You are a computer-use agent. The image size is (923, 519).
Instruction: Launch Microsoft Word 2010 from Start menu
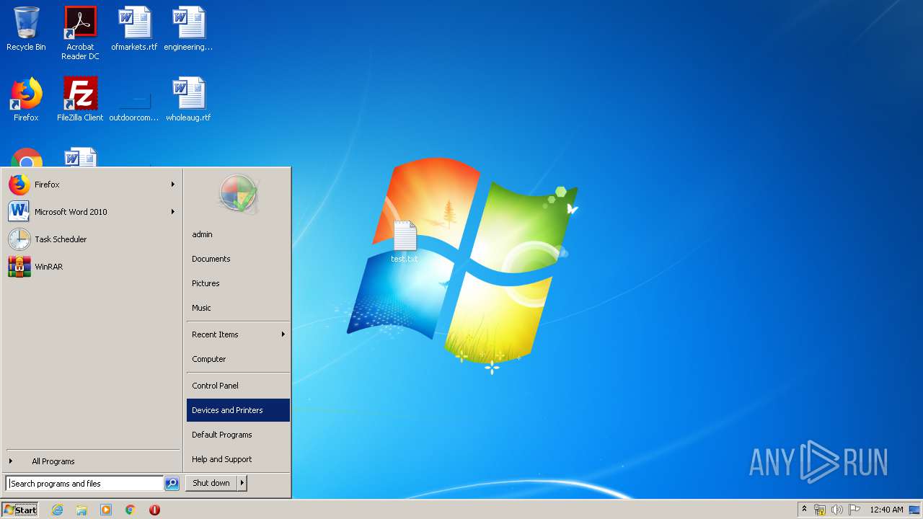[x=92, y=212]
